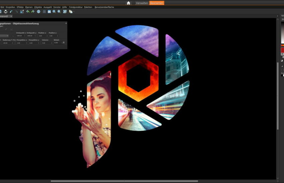Zoom out with the minus magnifier
Viewport: 284px width, 183px height.
point(54,12)
